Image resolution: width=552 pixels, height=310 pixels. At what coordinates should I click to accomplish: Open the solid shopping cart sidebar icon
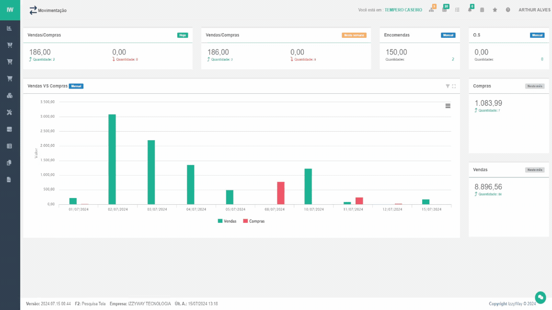coord(10,78)
